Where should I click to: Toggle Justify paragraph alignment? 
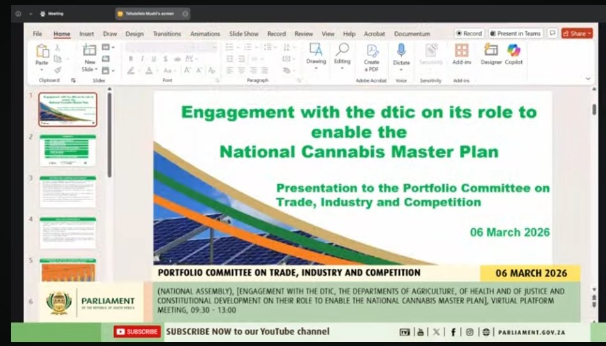tap(265, 70)
